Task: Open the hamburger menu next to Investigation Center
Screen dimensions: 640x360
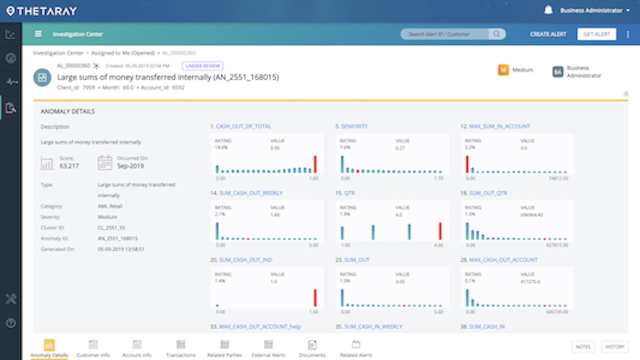Action: pyautogui.click(x=38, y=34)
